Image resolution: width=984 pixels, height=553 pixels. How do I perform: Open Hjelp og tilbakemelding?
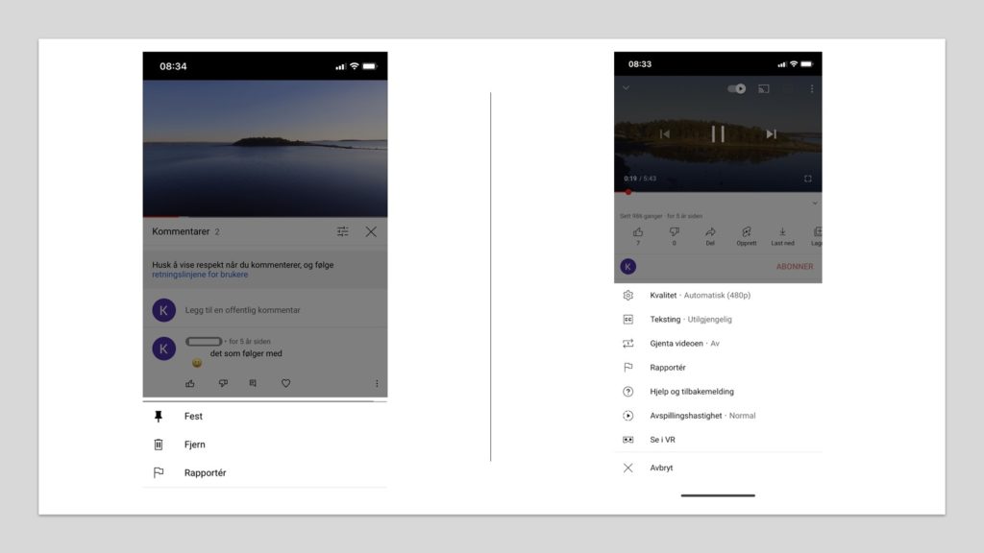click(x=718, y=392)
